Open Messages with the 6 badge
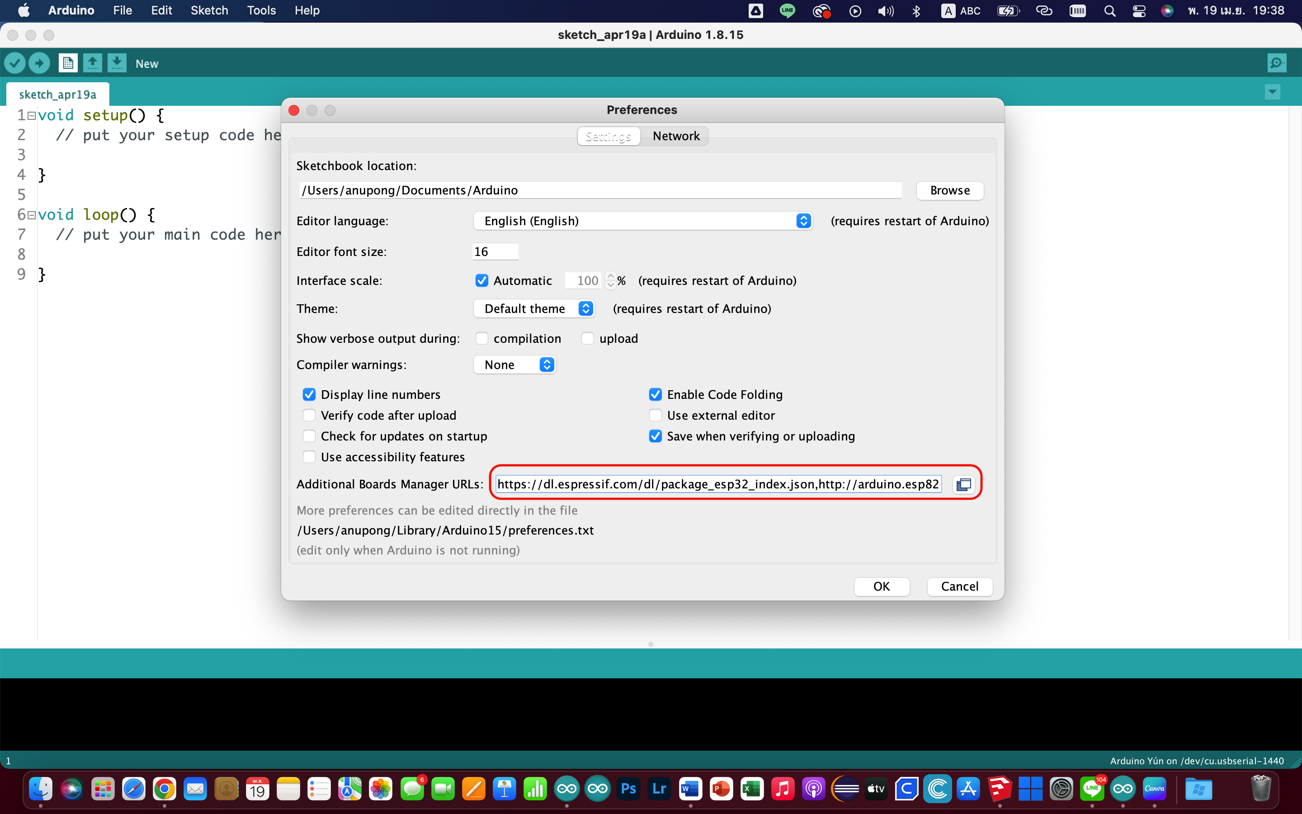 click(413, 789)
